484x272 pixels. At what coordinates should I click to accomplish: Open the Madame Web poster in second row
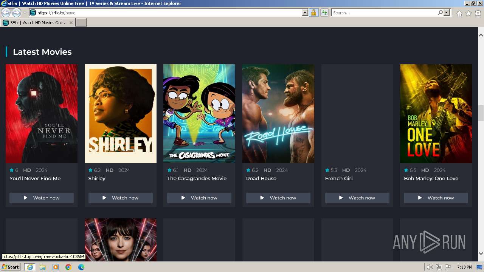(x=121, y=240)
